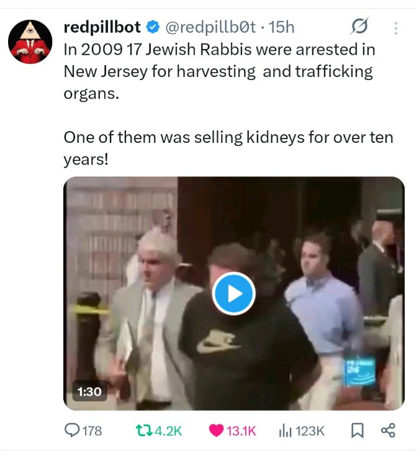Click the blue verified badge
The image size is (417, 454).
click(153, 27)
